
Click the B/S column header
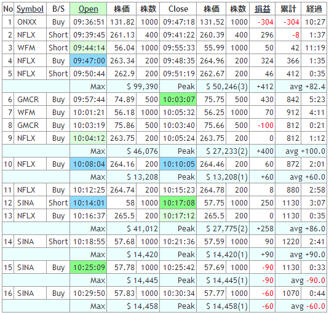pos(58,9)
